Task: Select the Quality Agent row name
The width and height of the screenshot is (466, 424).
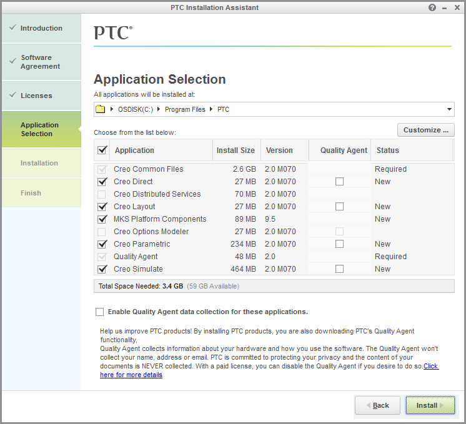Action: click(x=136, y=257)
